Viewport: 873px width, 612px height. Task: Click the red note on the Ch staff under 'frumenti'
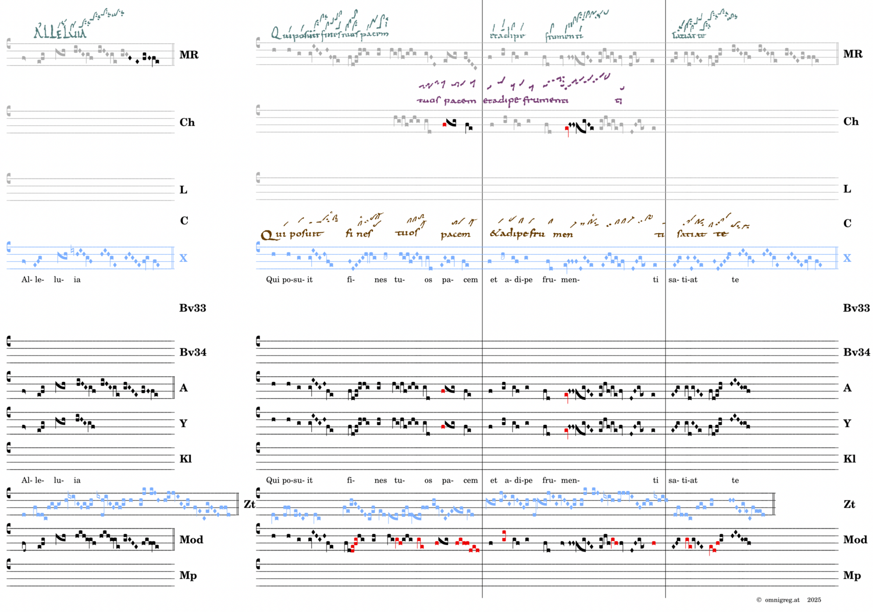click(567, 128)
